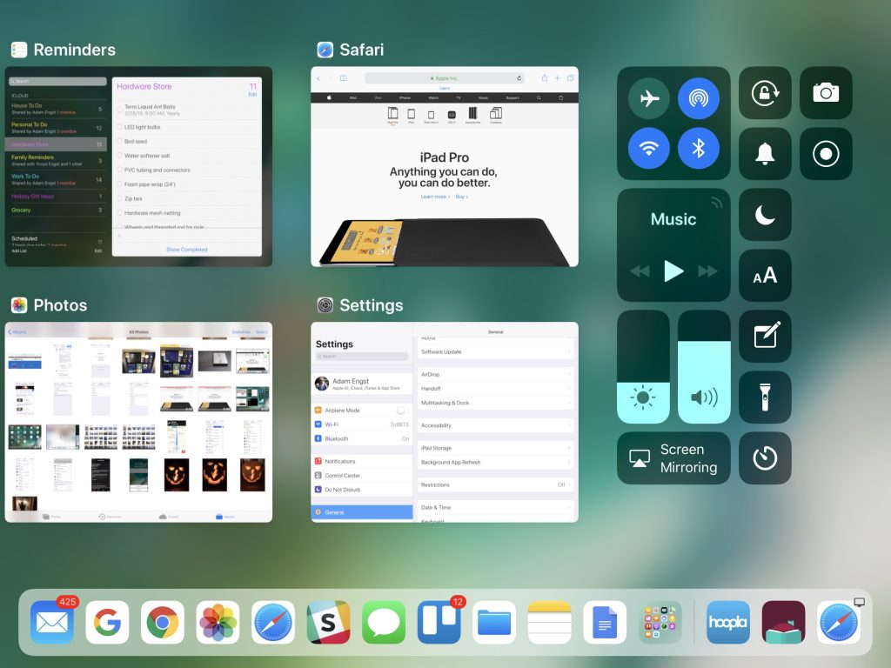Select Control Center in Settings sidebar
Screen dimensions: 891x668
pyautogui.click(x=362, y=476)
